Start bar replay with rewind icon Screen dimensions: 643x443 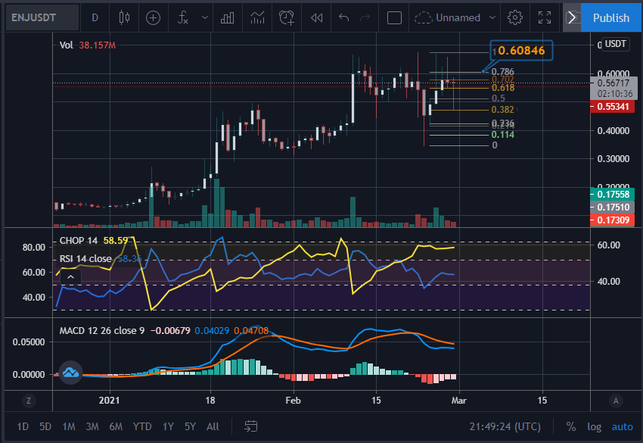tap(316, 17)
